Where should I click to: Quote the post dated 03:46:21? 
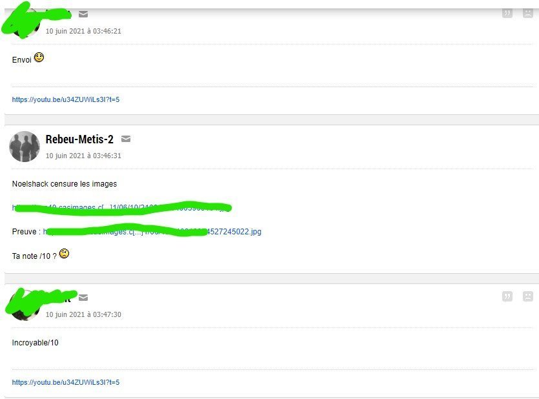click(x=507, y=13)
